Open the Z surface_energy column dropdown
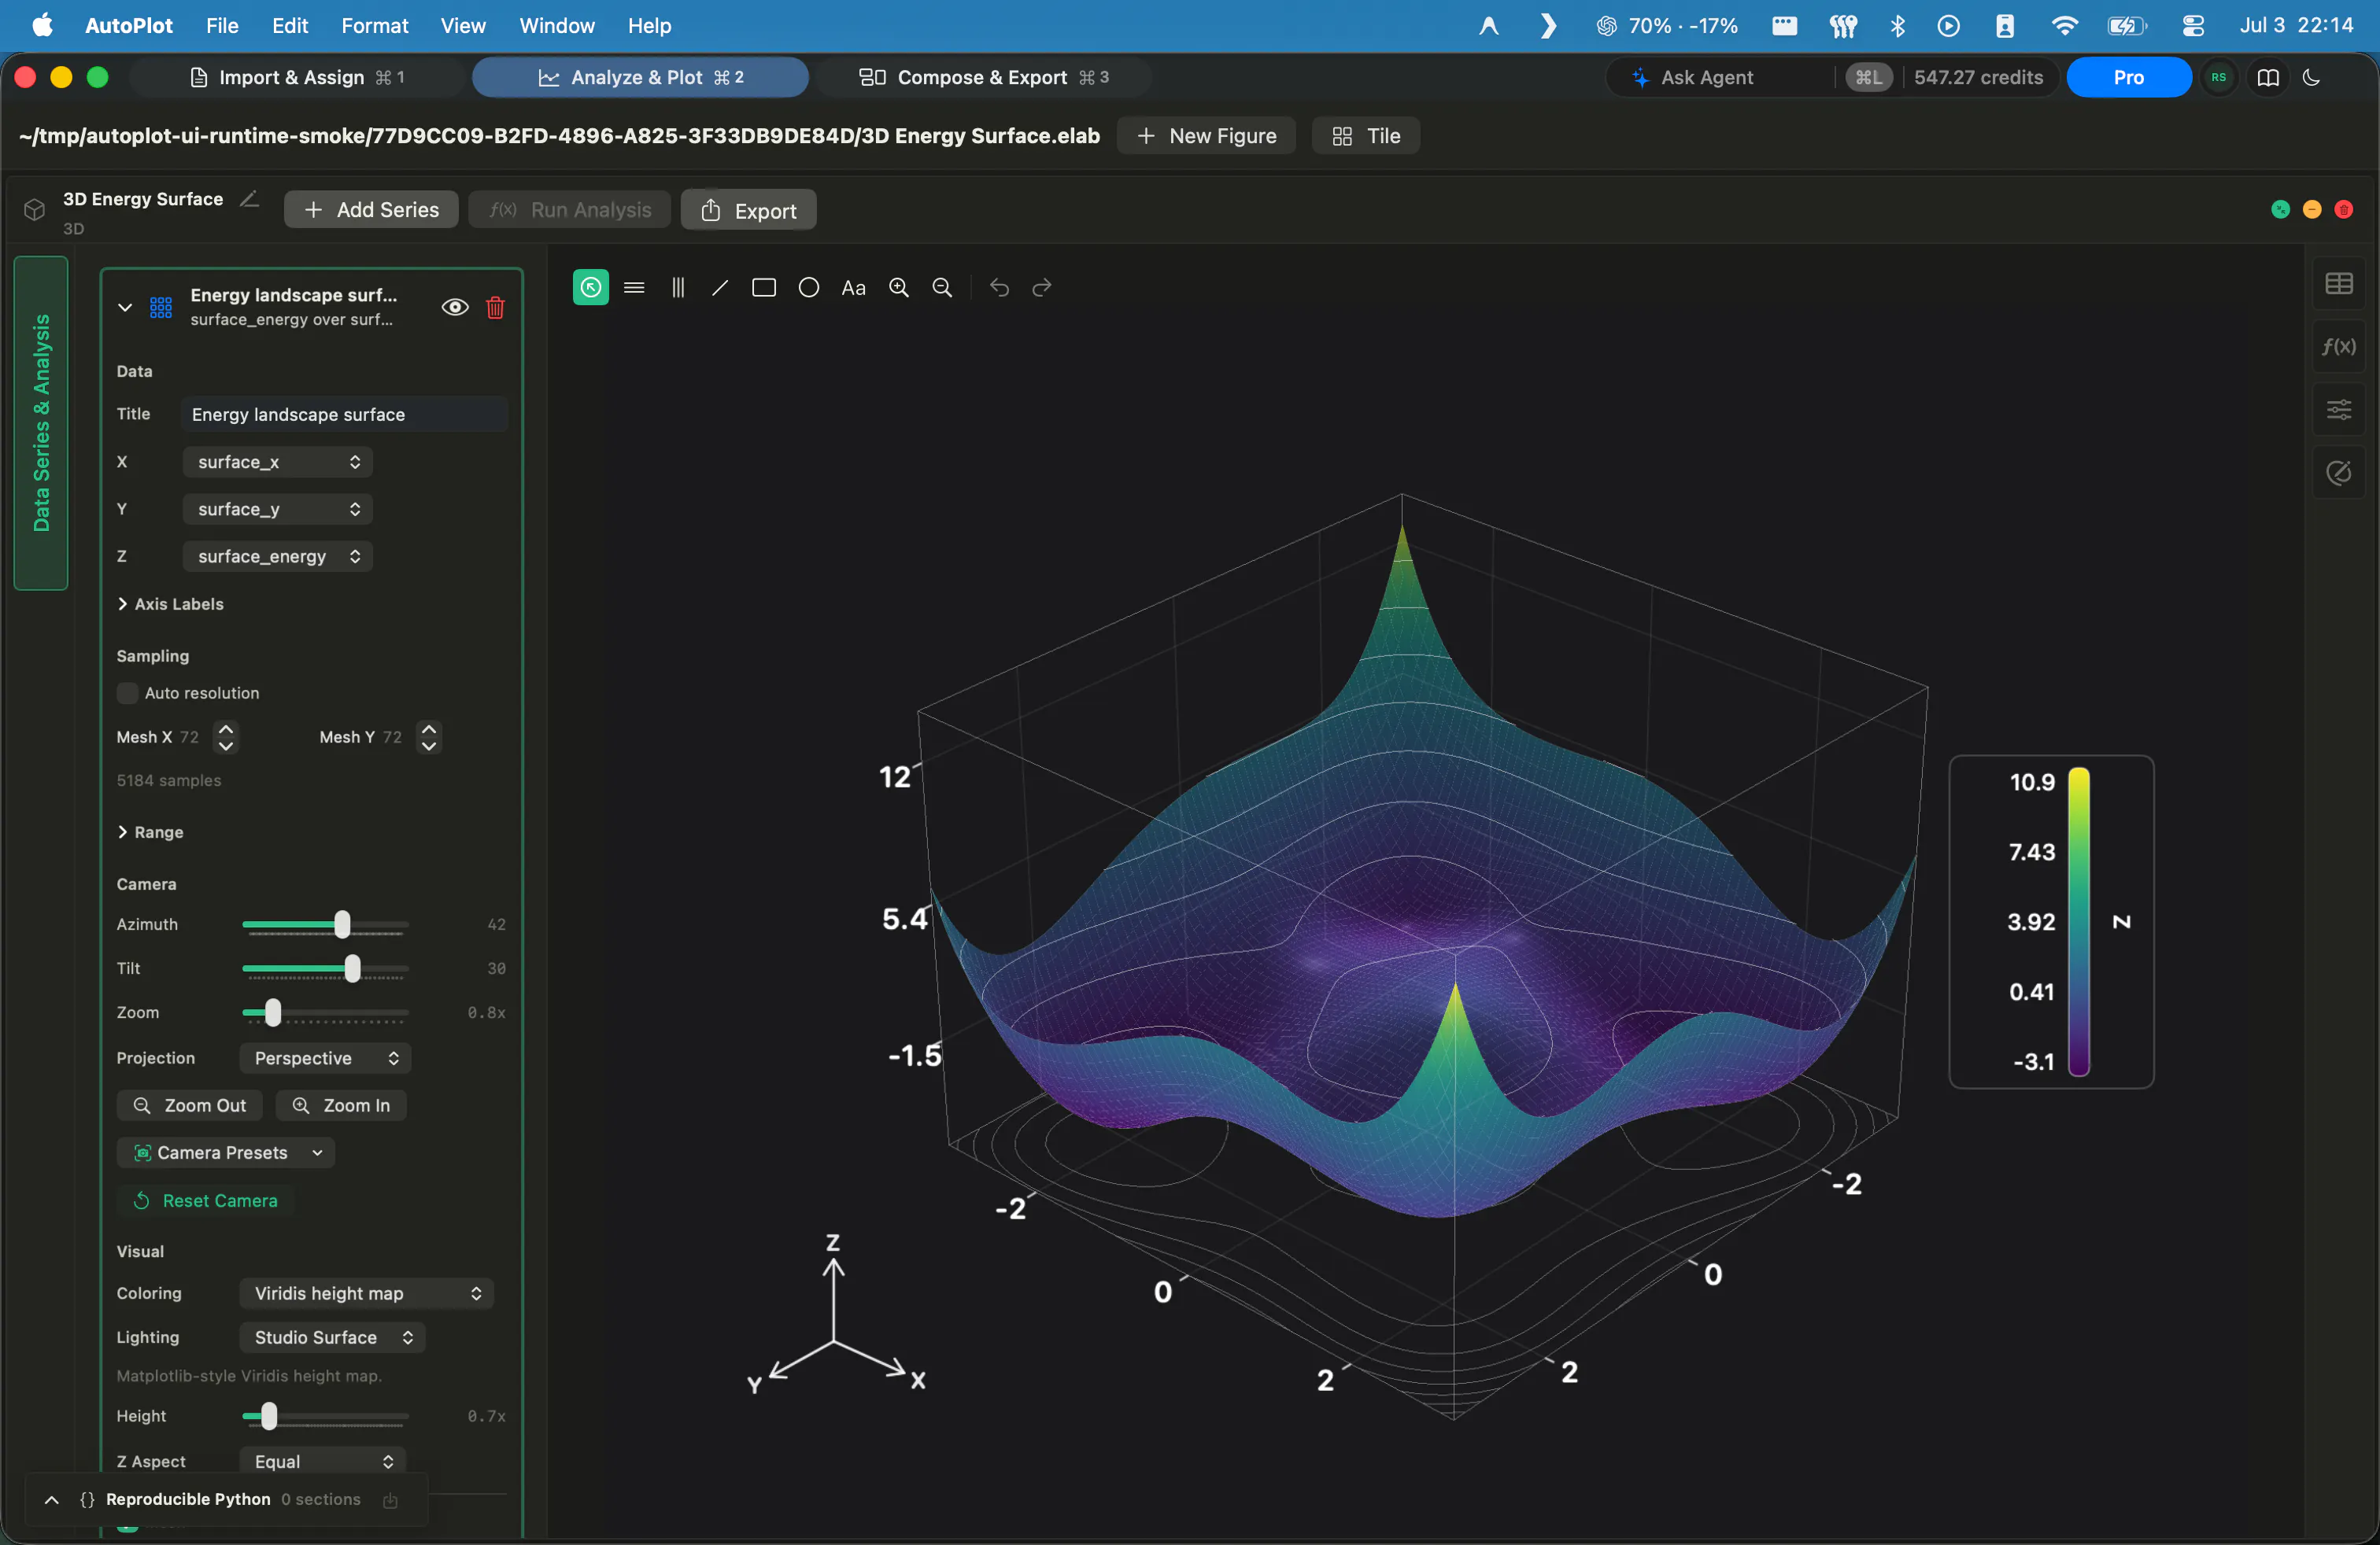The image size is (2380, 1545). 278,557
